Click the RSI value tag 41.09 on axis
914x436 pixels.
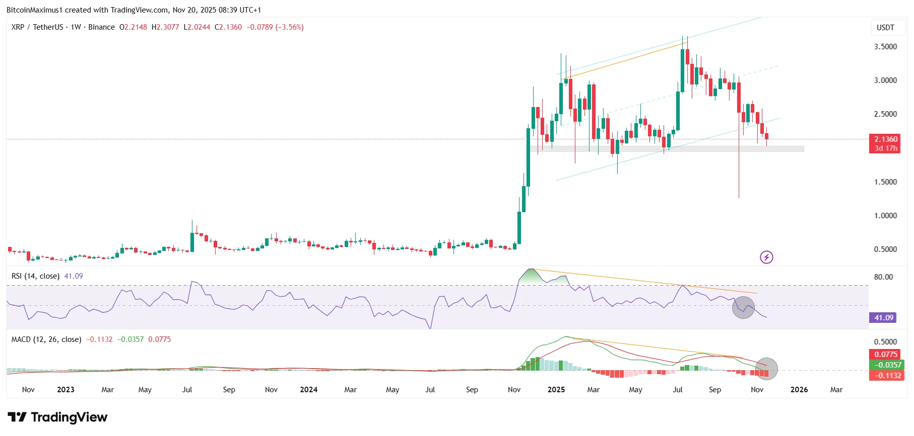pyautogui.click(x=884, y=318)
